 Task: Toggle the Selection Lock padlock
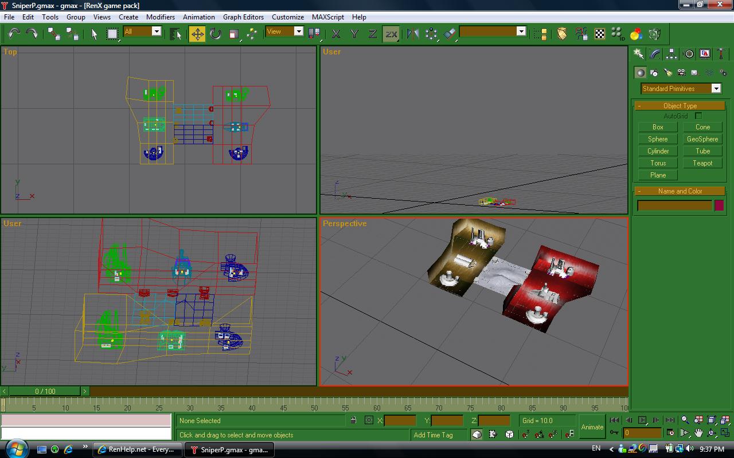pyautogui.click(x=353, y=420)
